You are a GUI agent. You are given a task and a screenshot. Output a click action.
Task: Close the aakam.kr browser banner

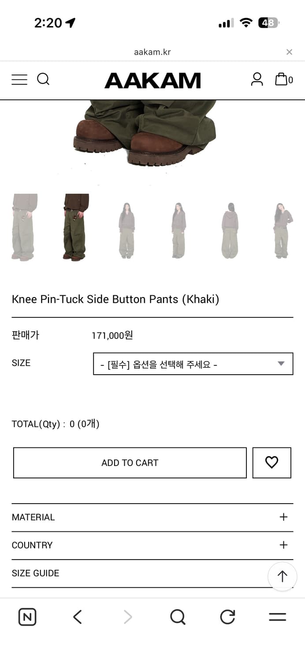coord(289,52)
